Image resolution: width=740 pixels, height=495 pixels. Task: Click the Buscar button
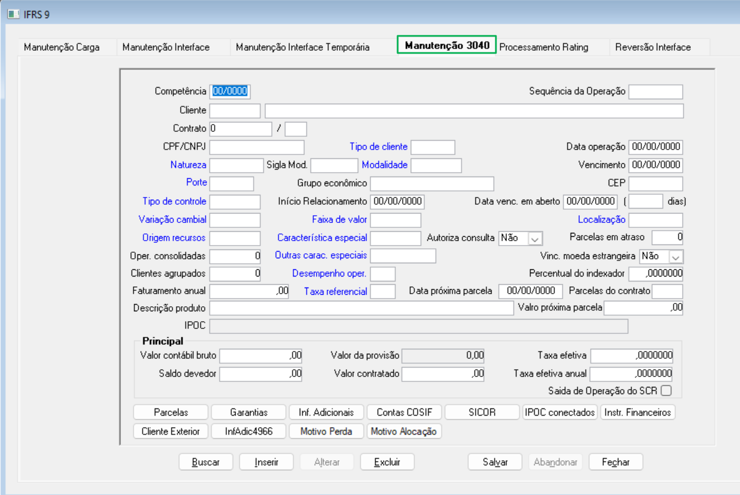click(x=206, y=462)
